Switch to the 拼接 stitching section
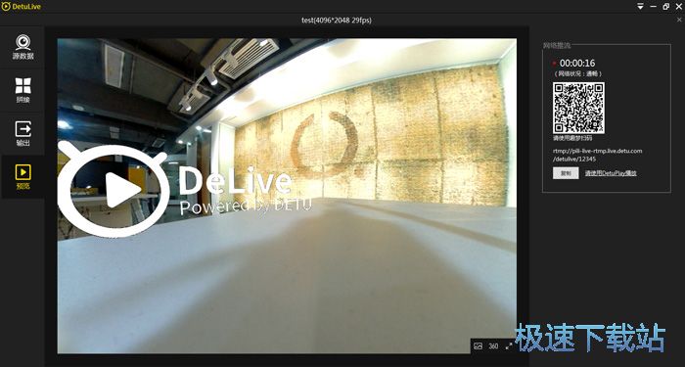 (23, 90)
